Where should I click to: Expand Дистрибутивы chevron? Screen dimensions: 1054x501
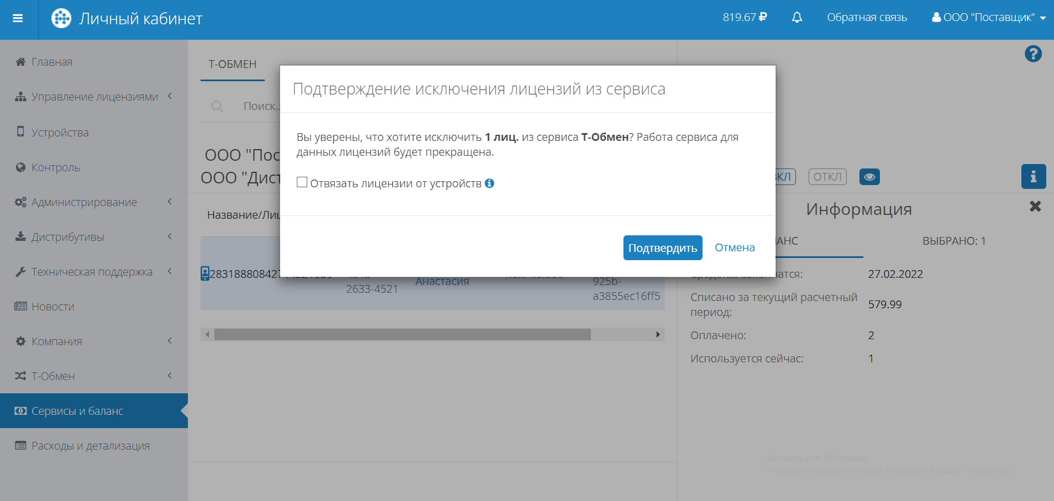170,236
